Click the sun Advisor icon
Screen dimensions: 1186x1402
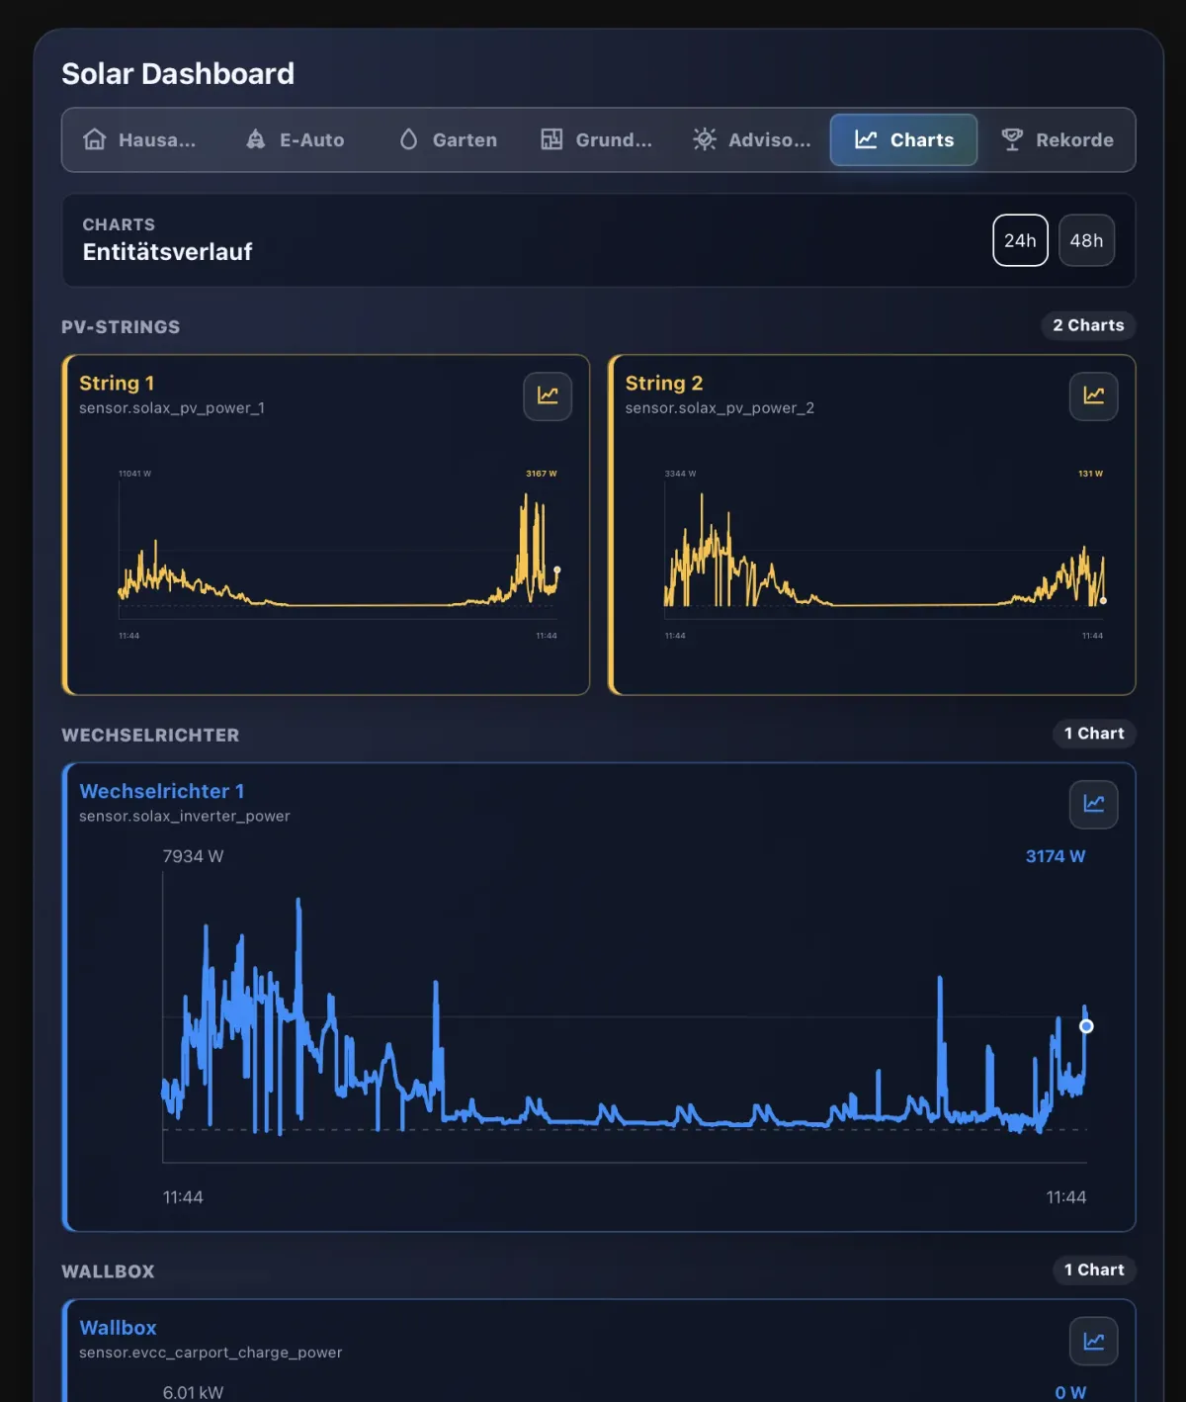pyautogui.click(x=705, y=139)
